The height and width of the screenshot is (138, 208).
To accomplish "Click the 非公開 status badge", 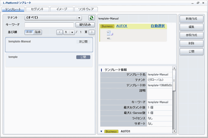I will coord(83,42).
